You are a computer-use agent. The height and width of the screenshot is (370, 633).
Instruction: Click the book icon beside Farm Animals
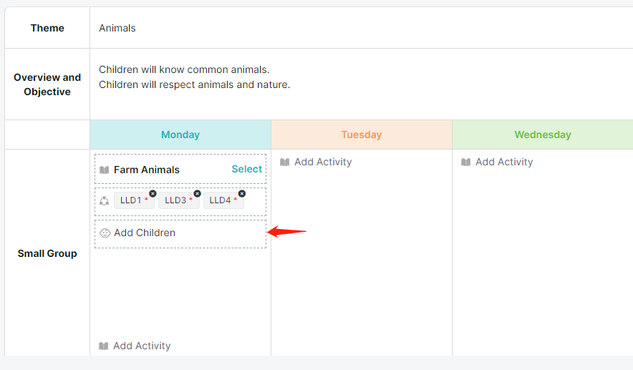104,170
